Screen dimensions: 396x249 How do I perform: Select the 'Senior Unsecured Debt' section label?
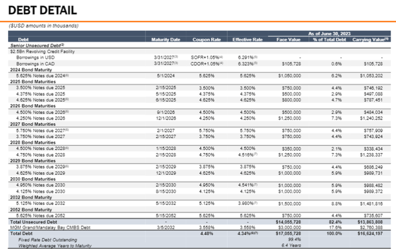coord(37,45)
